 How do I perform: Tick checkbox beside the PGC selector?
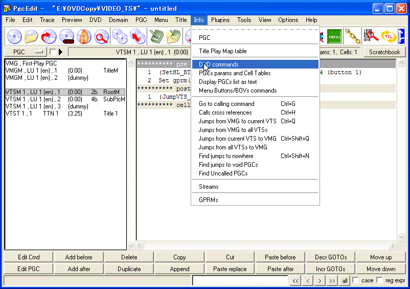point(53,52)
